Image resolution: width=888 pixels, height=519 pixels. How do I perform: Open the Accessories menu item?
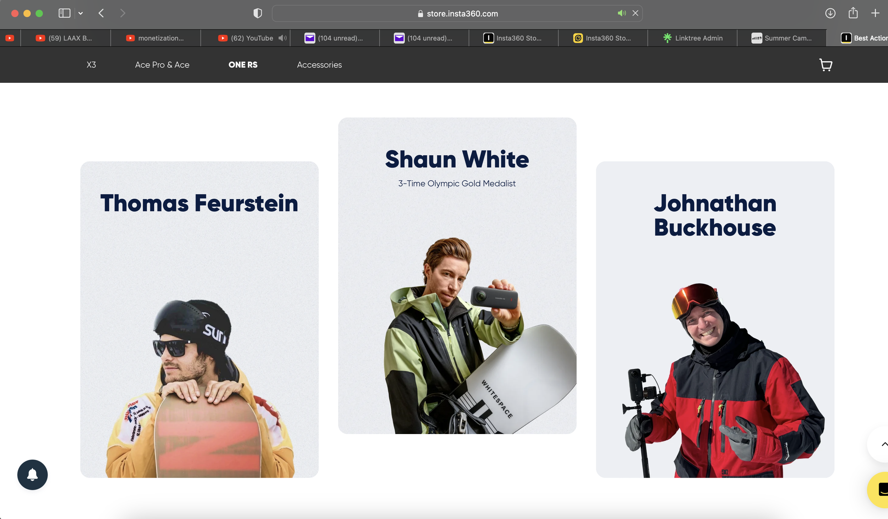point(319,65)
